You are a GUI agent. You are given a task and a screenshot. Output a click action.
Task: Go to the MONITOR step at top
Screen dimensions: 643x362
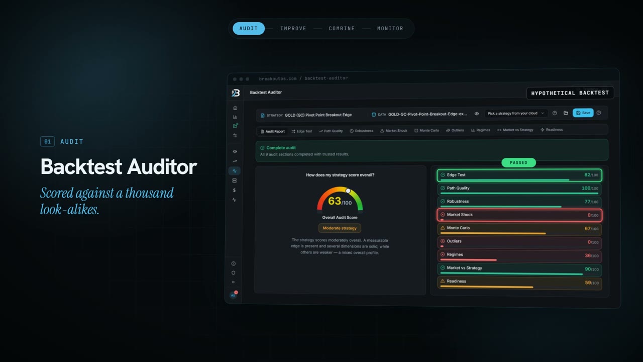click(x=390, y=29)
